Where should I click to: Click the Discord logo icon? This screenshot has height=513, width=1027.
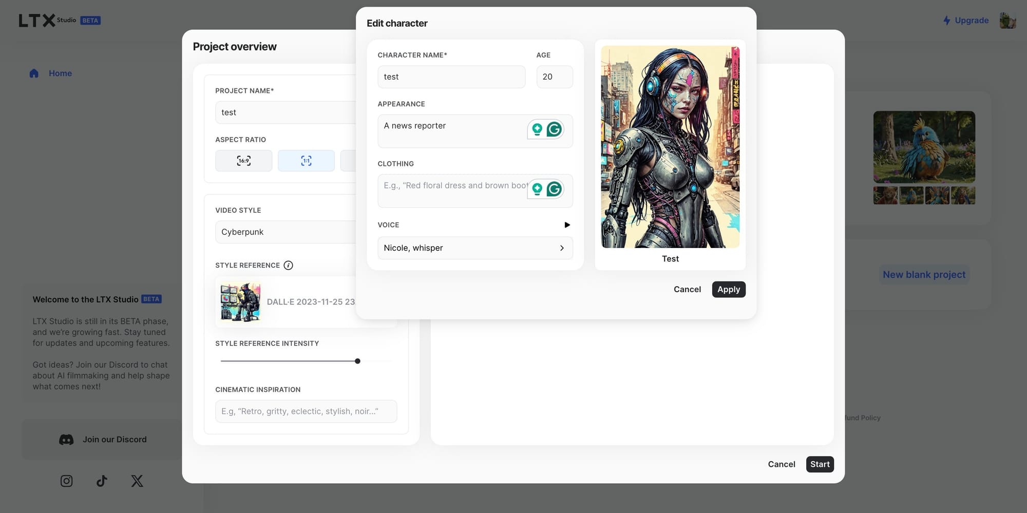pyautogui.click(x=66, y=440)
